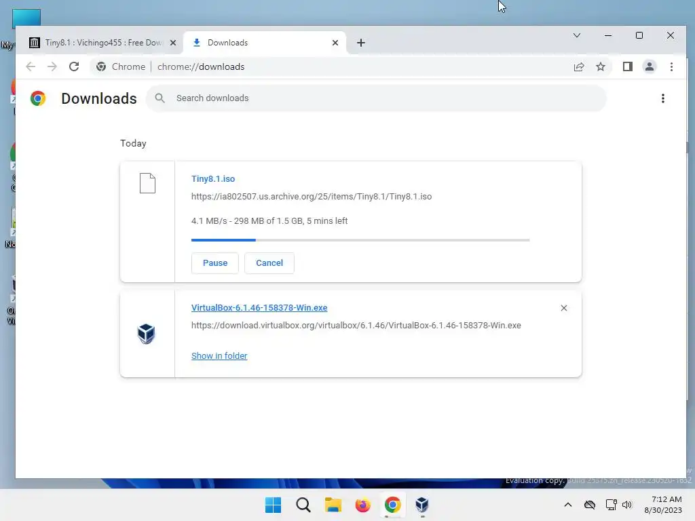Open Downloads page more actions menu
695x521 pixels.
click(662, 98)
